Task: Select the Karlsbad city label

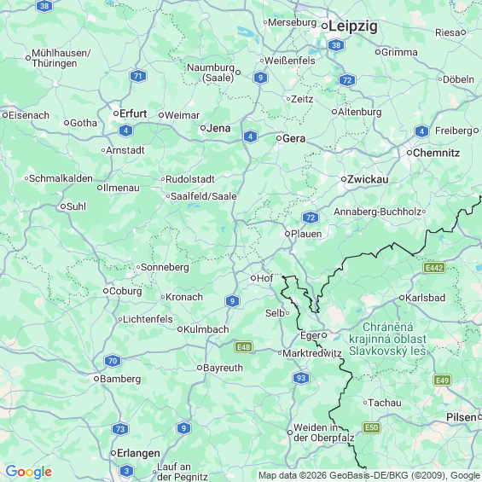Action: (425, 298)
